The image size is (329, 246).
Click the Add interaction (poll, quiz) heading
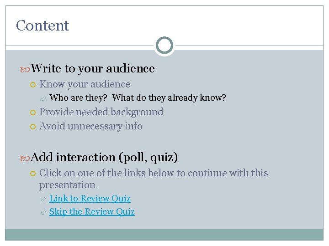(105, 158)
